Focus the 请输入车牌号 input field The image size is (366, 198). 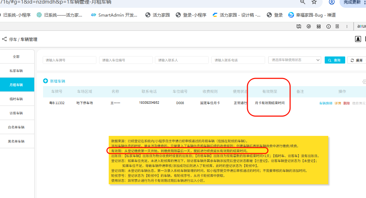[70, 60]
